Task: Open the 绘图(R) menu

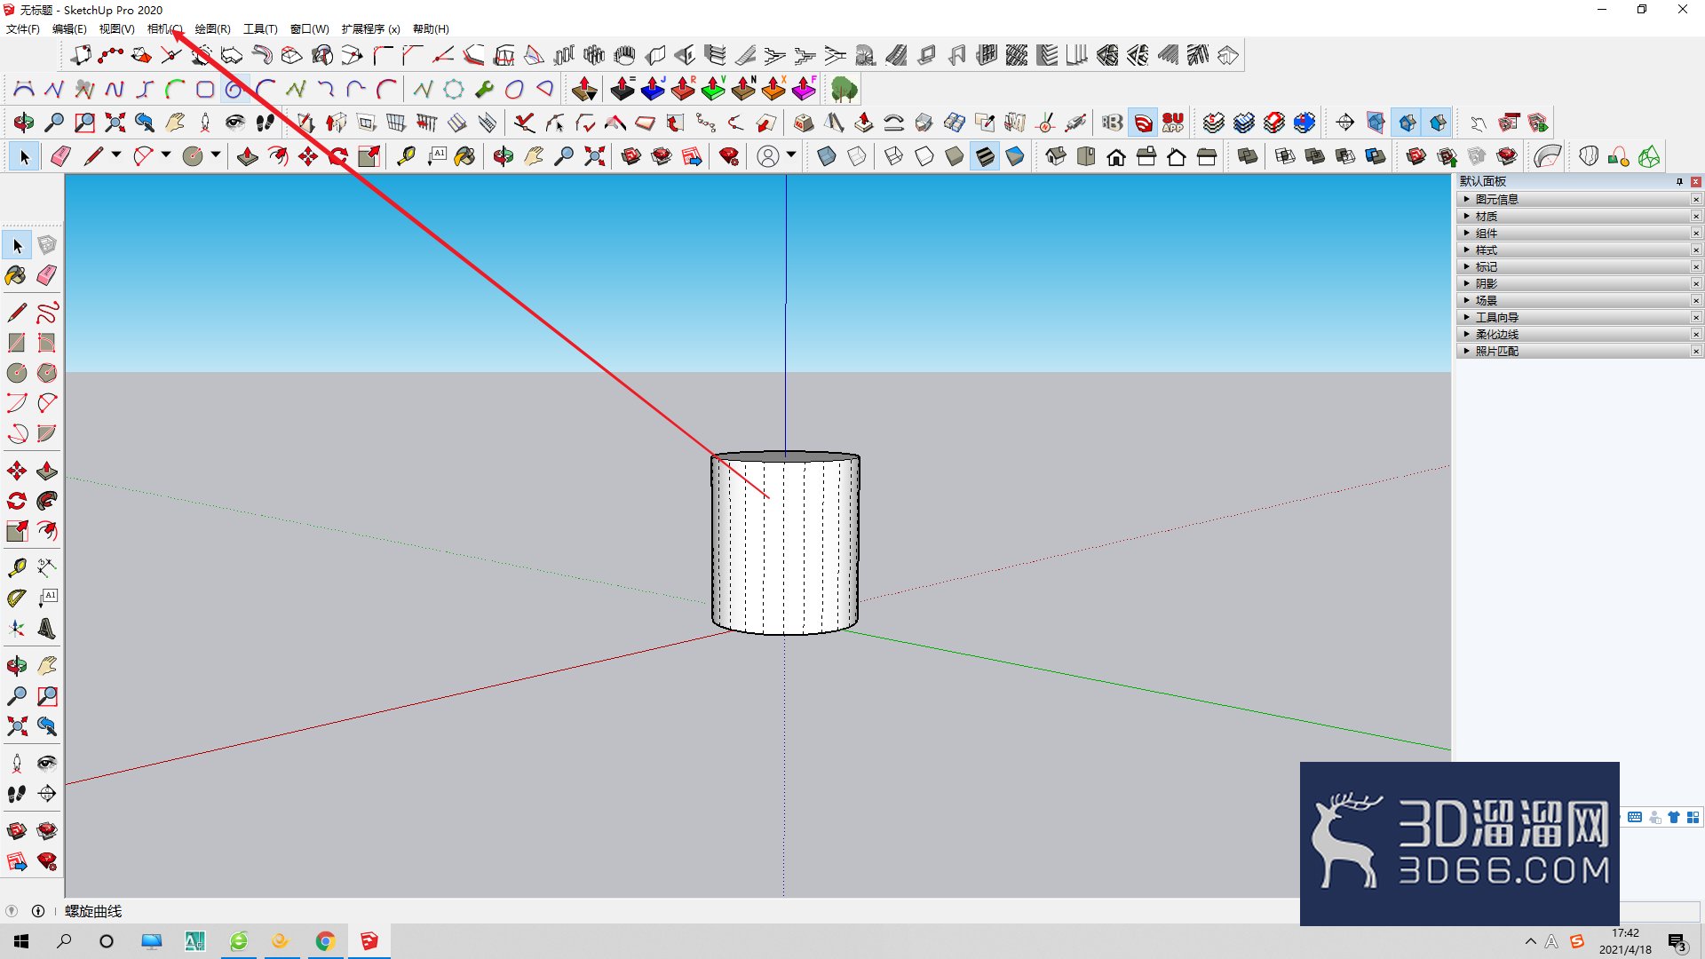Action: coord(212,29)
